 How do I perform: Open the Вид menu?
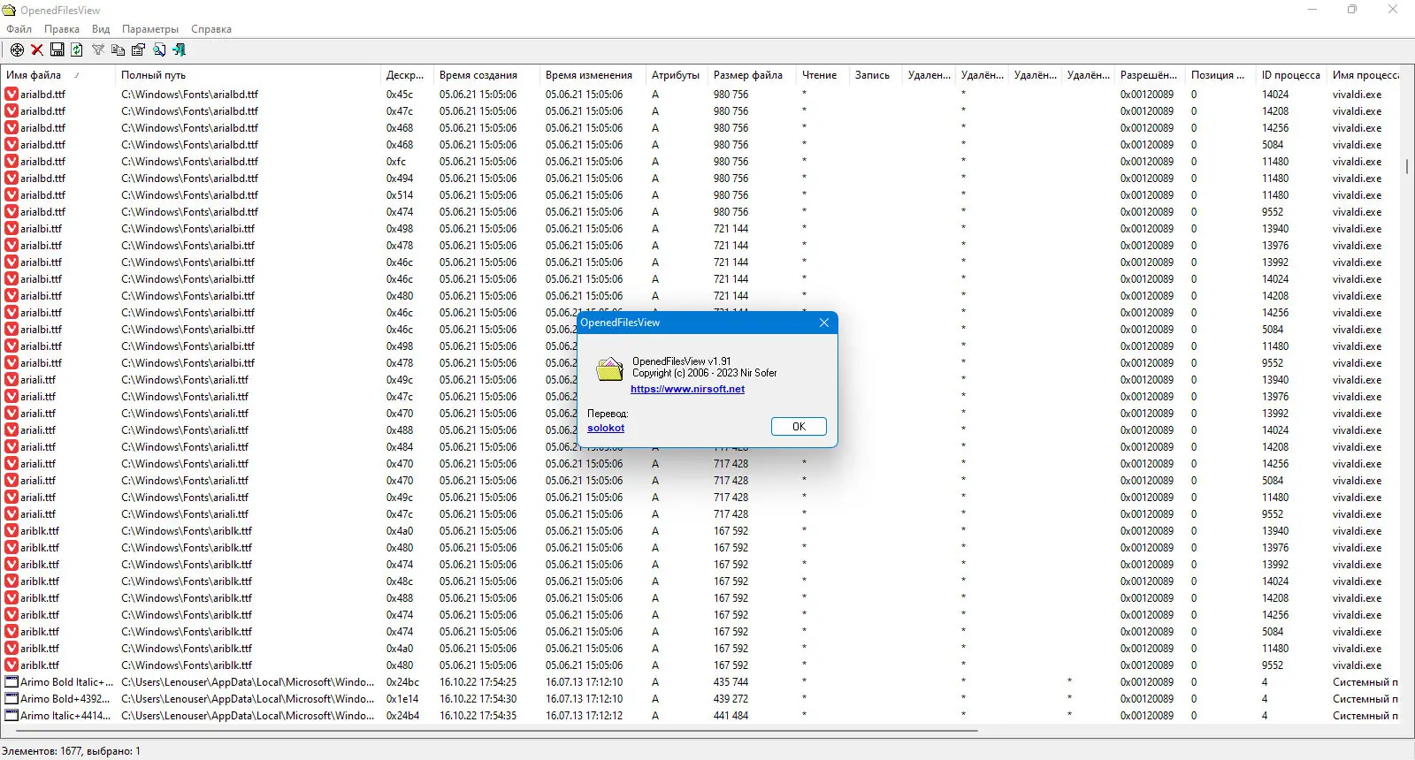pos(101,29)
